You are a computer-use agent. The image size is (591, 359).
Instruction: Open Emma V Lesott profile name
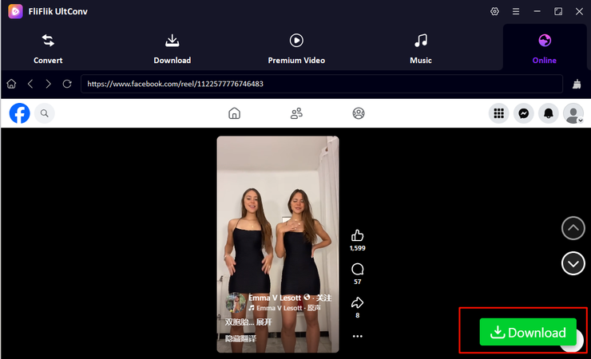tap(275, 298)
